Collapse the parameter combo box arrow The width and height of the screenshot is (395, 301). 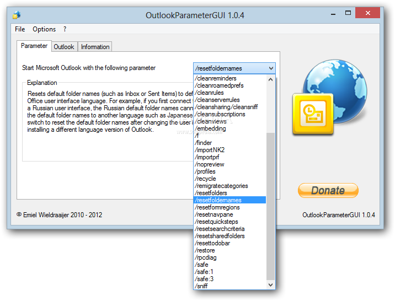271,68
